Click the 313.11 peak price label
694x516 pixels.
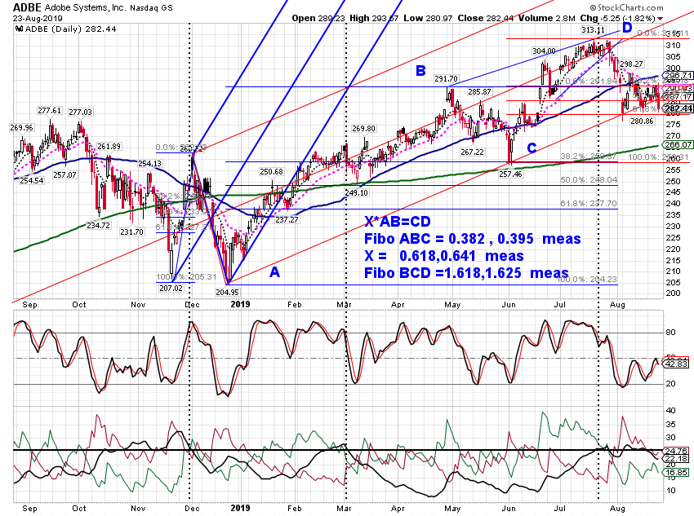[593, 30]
